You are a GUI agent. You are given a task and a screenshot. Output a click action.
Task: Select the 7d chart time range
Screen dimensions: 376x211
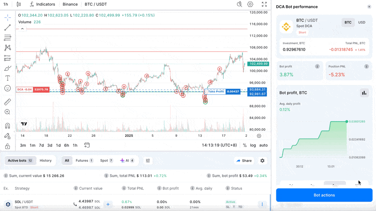[41, 145]
